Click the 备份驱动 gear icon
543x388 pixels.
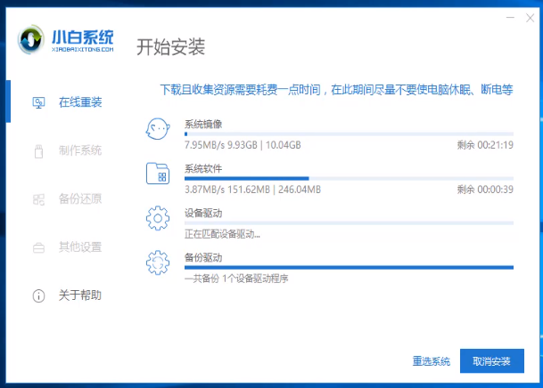(x=158, y=263)
